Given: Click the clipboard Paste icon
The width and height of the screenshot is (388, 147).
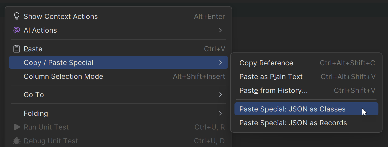Looking at the screenshot, I should 17,49.
